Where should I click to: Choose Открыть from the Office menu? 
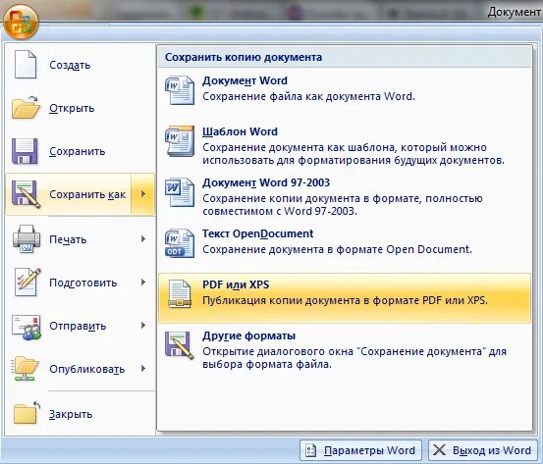(80, 108)
